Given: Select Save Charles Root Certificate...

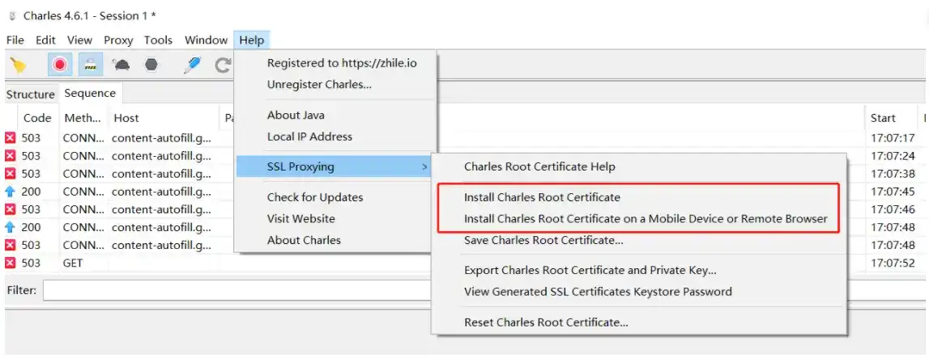Looking at the screenshot, I should coord(543,240).
